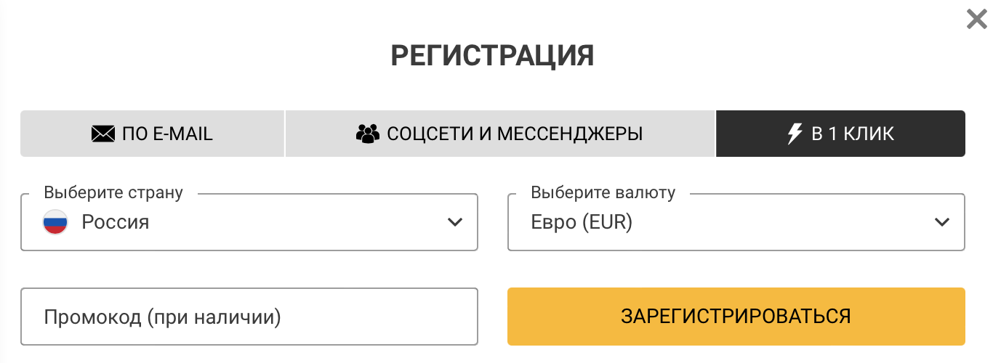This screenshot has width=993, height=363.
Task: Open the СОЦСЕТИ И МЕССЕНДЖЕРЫ tab
Action: pyautogui.click(x=500, y=134)
